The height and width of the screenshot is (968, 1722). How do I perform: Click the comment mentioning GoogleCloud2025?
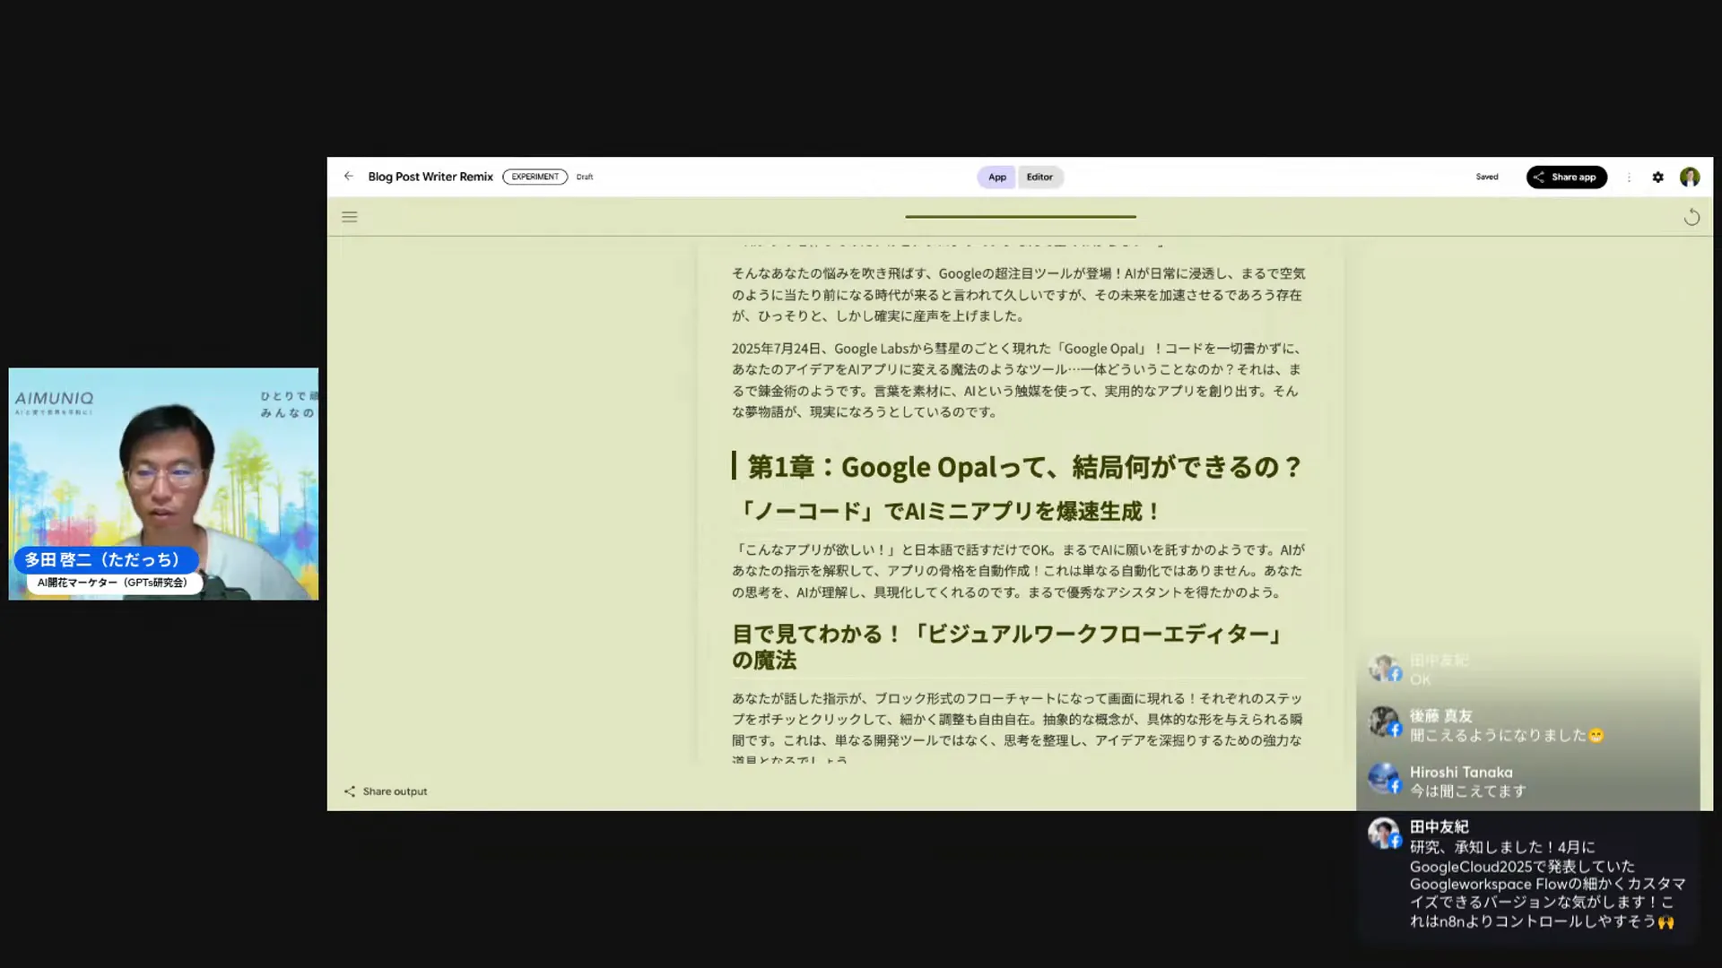[x=1547, y=884]
